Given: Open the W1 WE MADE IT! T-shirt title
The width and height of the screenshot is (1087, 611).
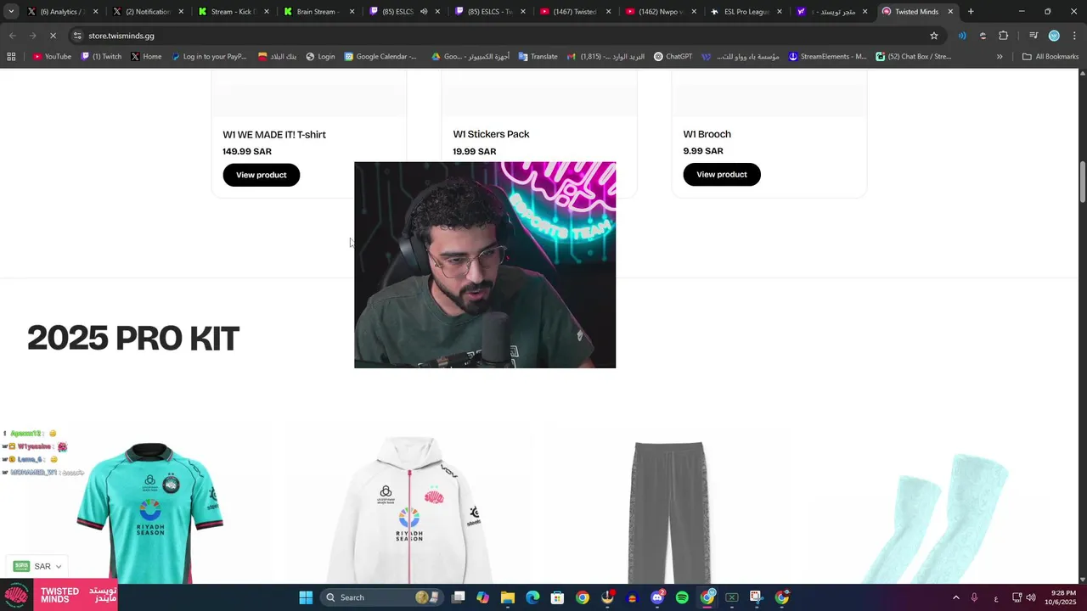Looking at the screenshot, I should tap(273, 135).
